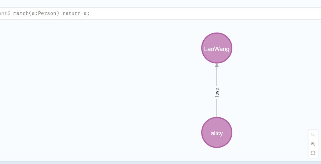Select the love relationship label

pyautogui.click(x=217, y=92)
